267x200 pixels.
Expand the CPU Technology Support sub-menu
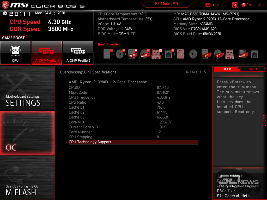pyautogui.click(x=133, y=142)
